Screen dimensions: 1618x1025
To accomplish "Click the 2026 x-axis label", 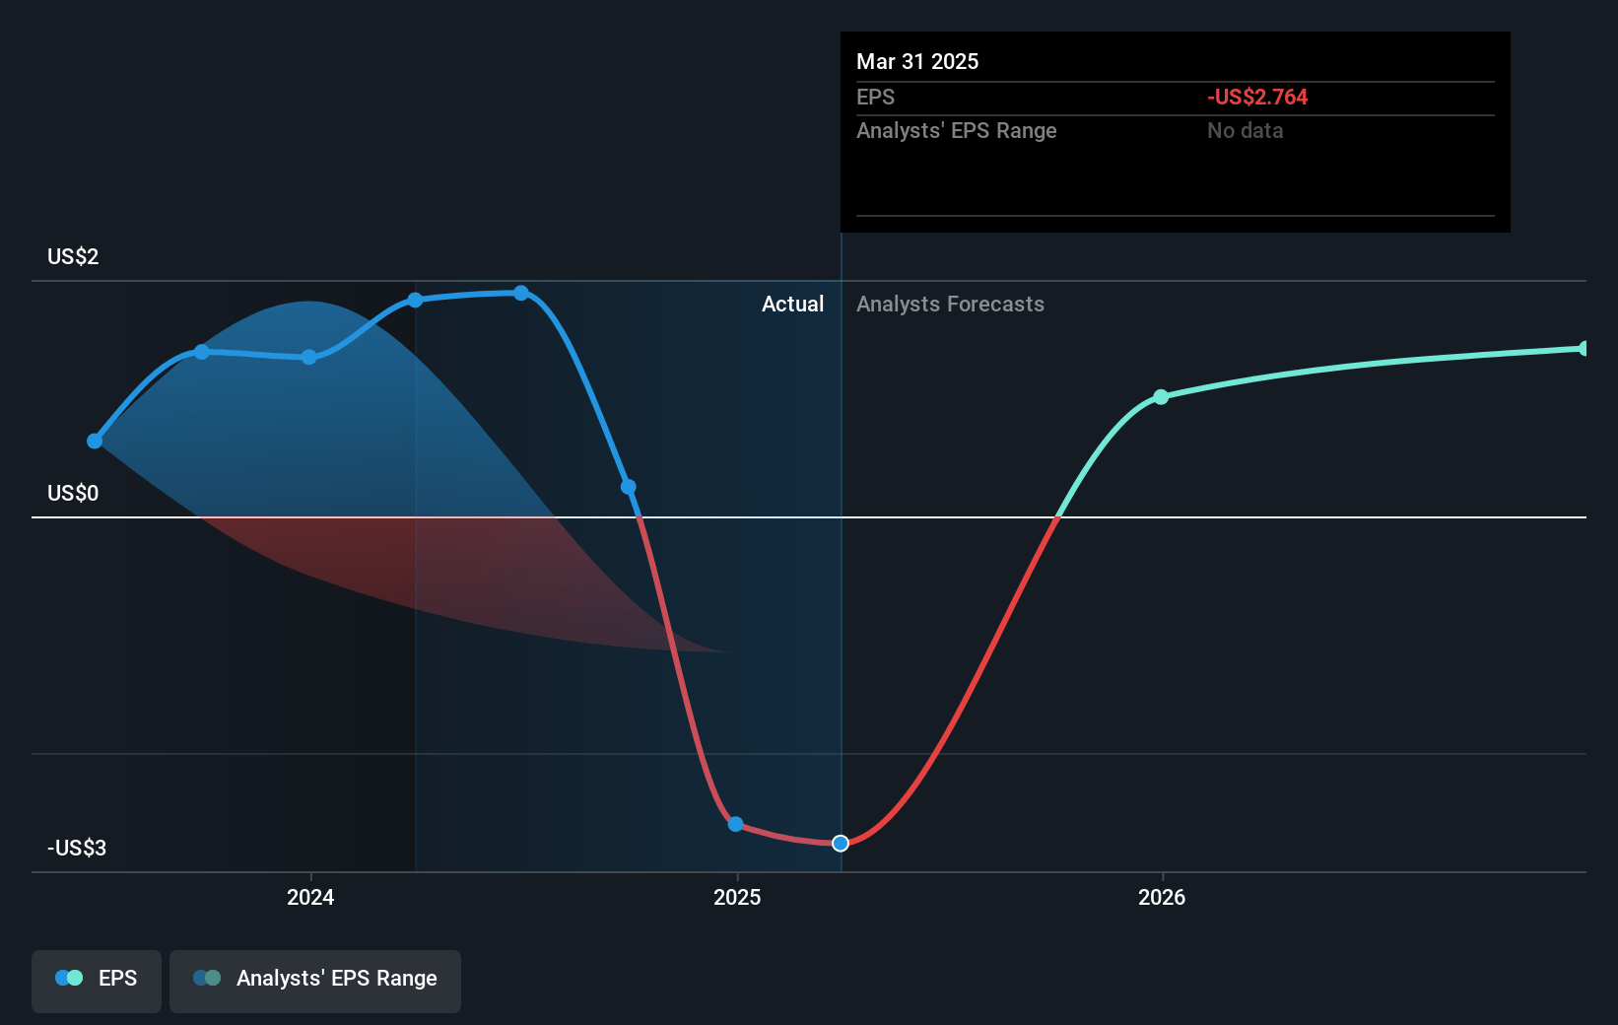I will click(1162, 897).
